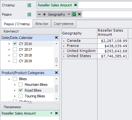
Task: Select the $438,039.49 cell
Action: [x=113, y=46]
